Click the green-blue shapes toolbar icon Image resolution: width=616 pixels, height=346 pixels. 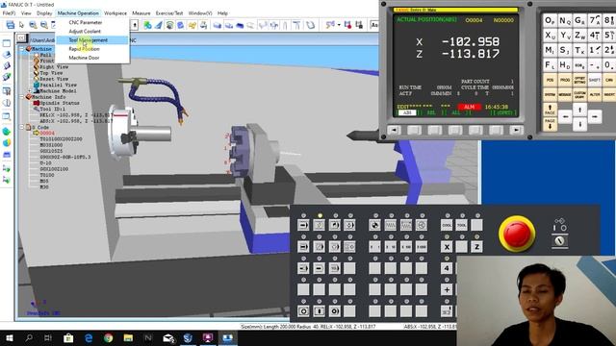(x=147, y=25)
